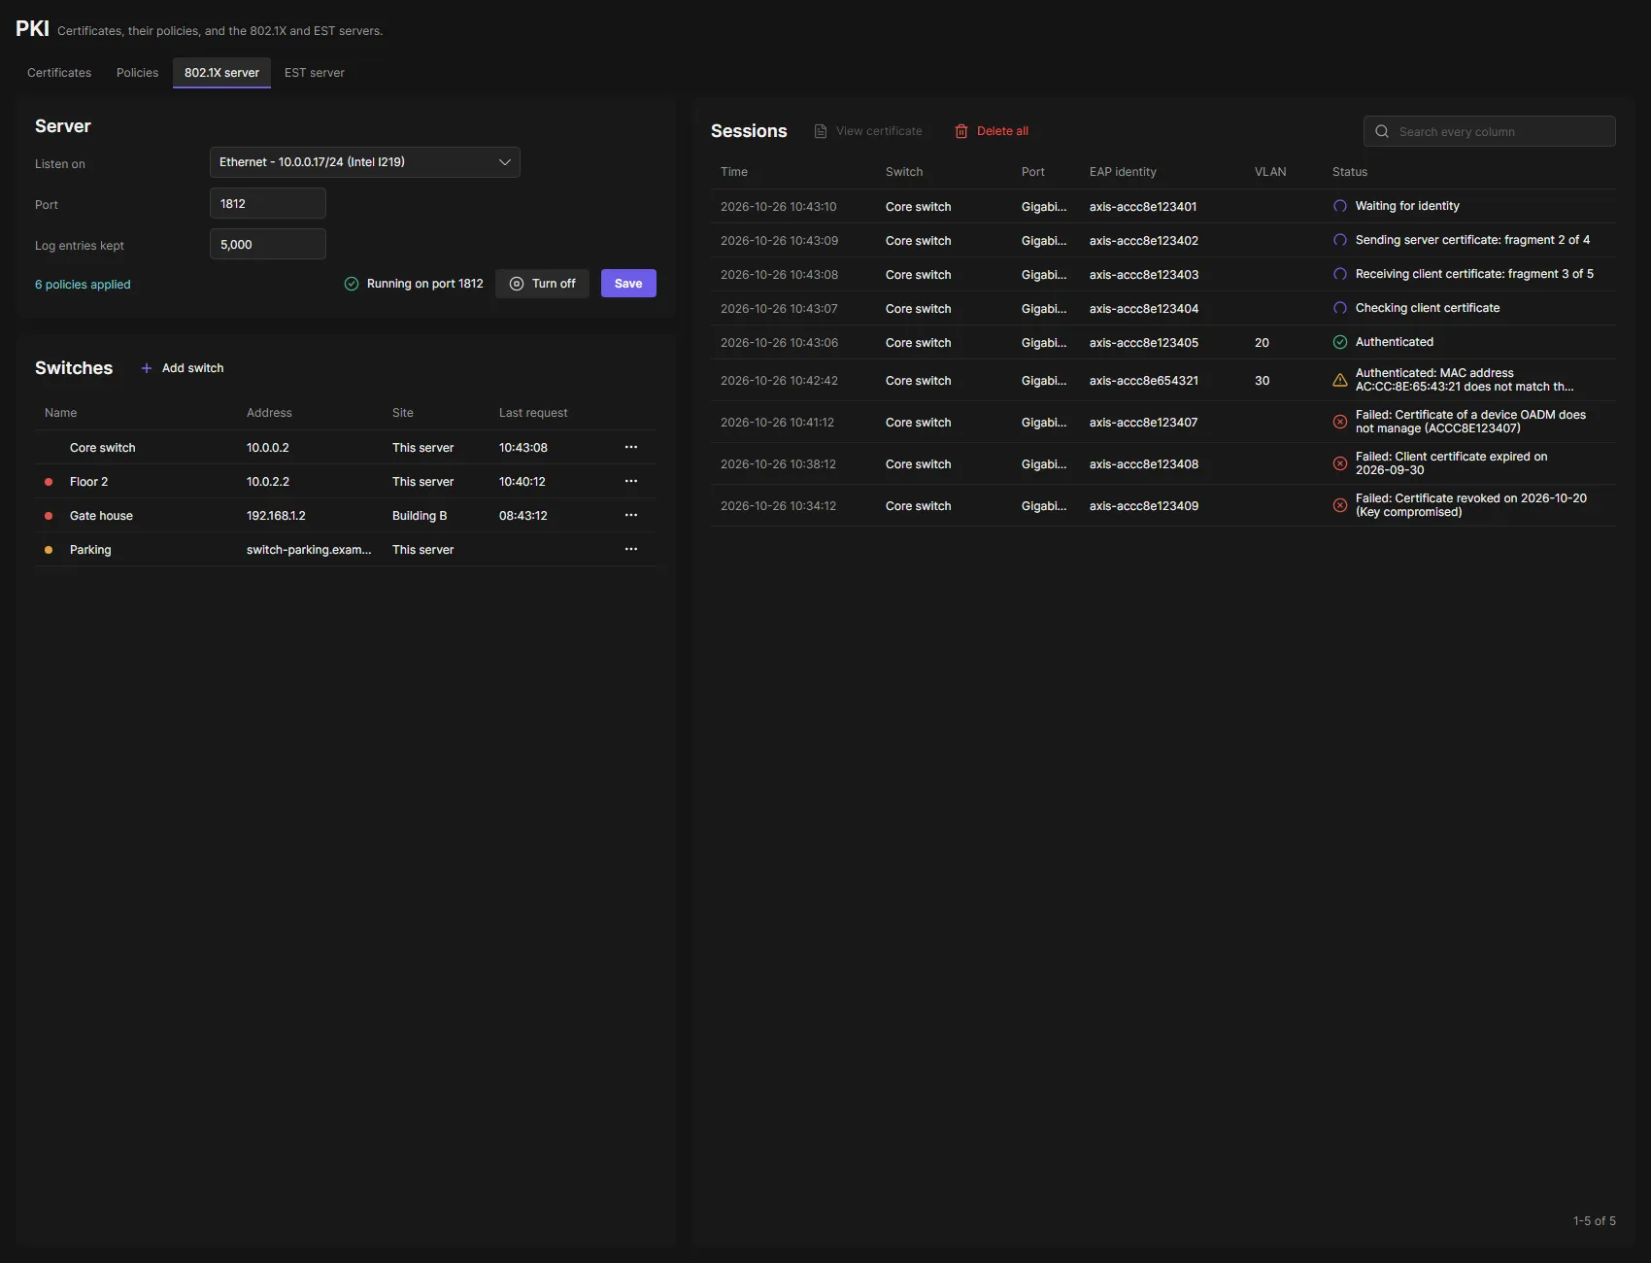
Task: Select session axis-accc8e654321
Action: pos(1163,380)
